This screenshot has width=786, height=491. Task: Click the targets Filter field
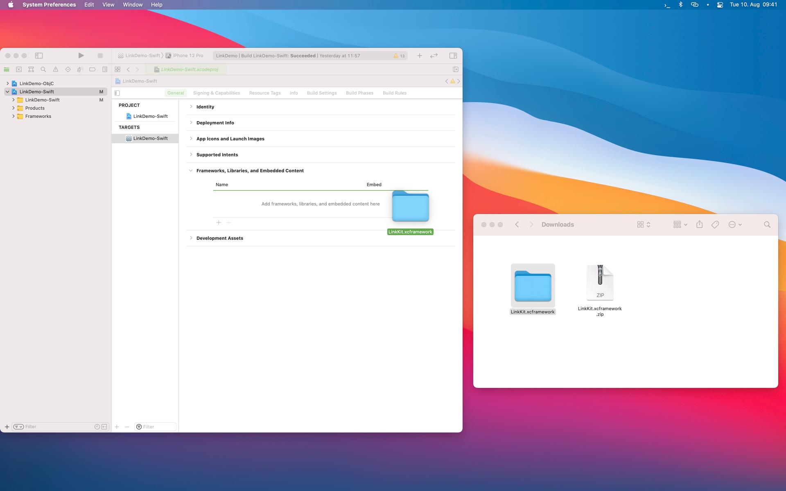point(156,427)
